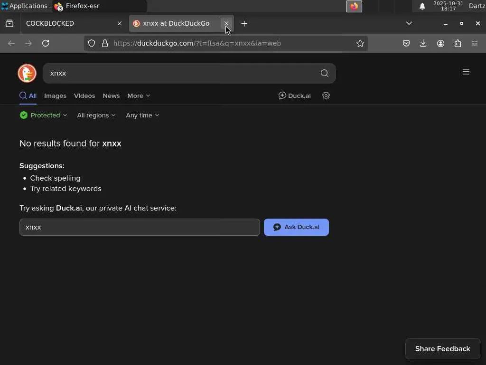486x365 pixels.
Task: Click the Check spelling suggestion text
Action: (x=55, y=178)
